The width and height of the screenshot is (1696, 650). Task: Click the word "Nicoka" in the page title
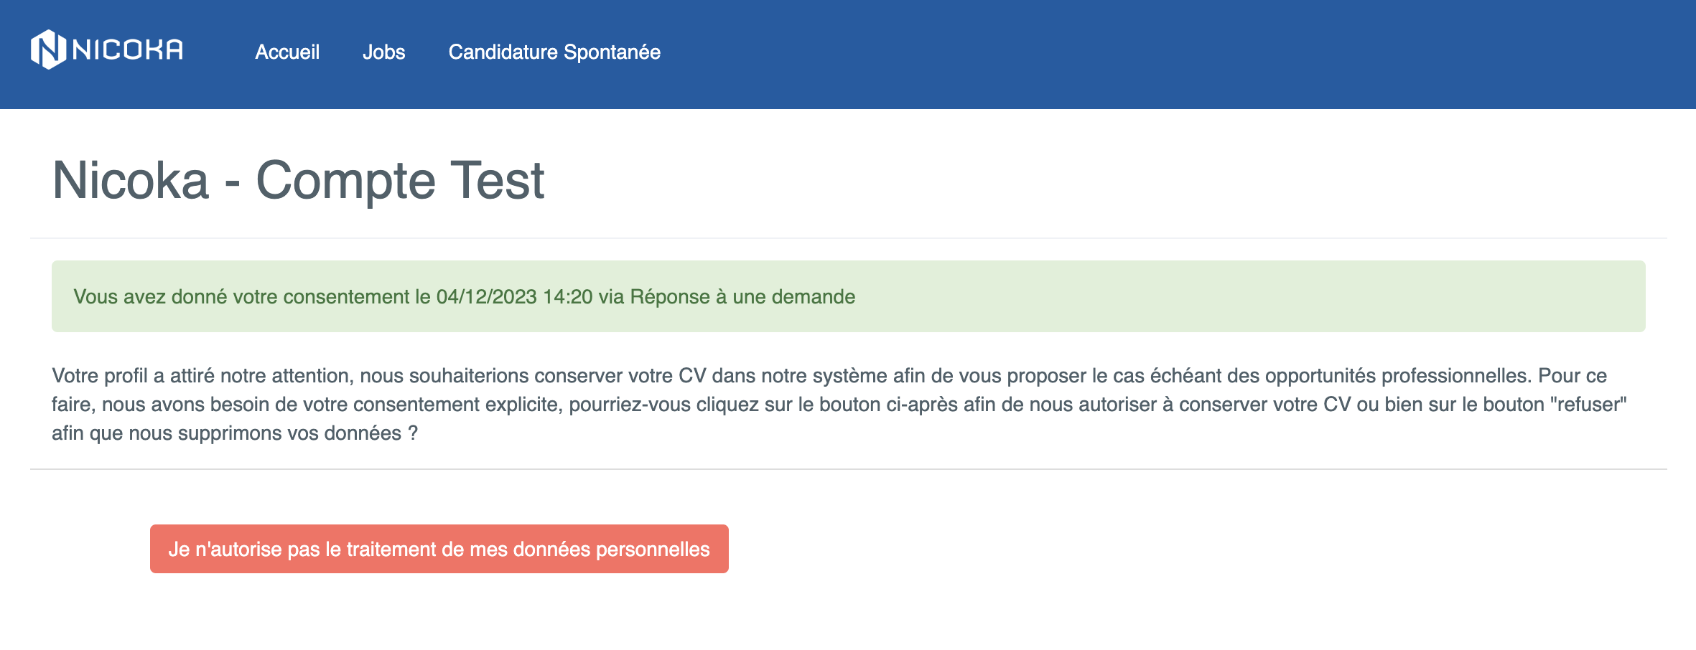point(131,179)
